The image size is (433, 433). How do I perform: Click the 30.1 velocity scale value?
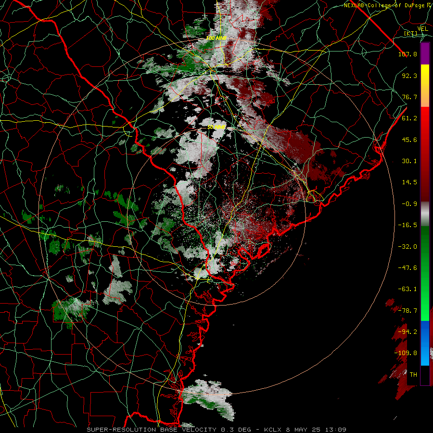click(409, 161)
